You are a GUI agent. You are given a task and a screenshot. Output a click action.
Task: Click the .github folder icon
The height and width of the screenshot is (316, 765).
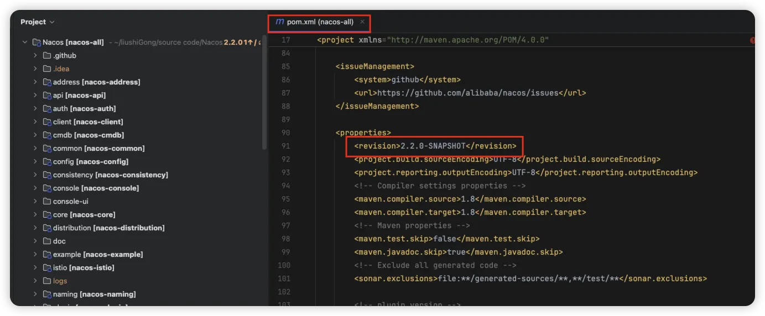tap(47, 56)
